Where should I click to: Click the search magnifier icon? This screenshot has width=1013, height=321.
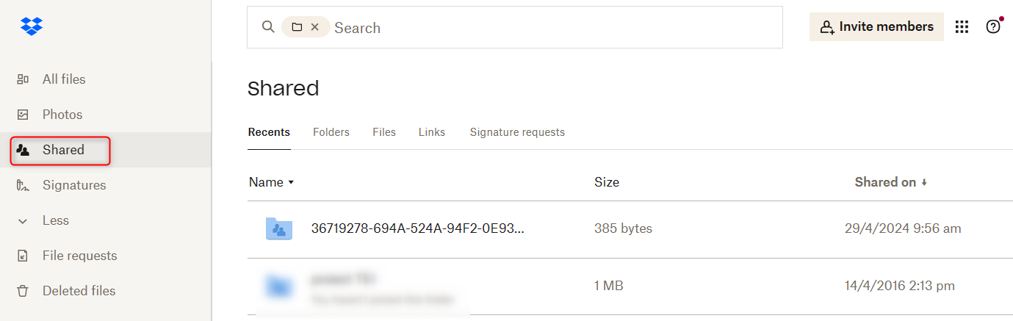tap(268, 27)
